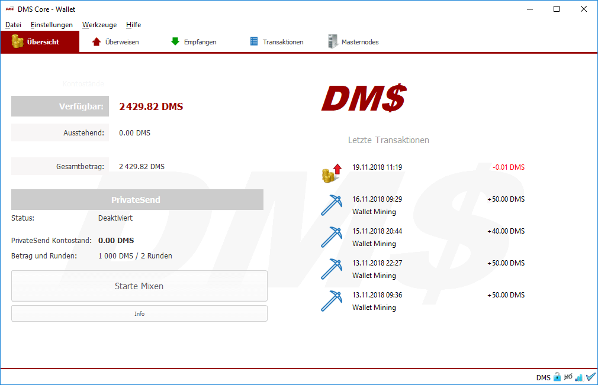The height and width of the screenshot is (385, 598).
Task: Open the Datei menu
Action: [13, 25]
